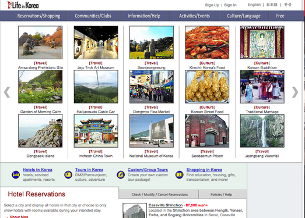Open the Jeju Trick Art Museum thumbnail

point(96,42)
